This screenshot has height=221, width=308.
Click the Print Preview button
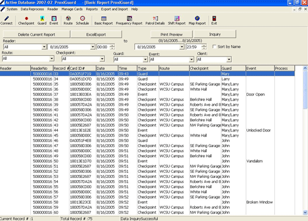point(171,34)
